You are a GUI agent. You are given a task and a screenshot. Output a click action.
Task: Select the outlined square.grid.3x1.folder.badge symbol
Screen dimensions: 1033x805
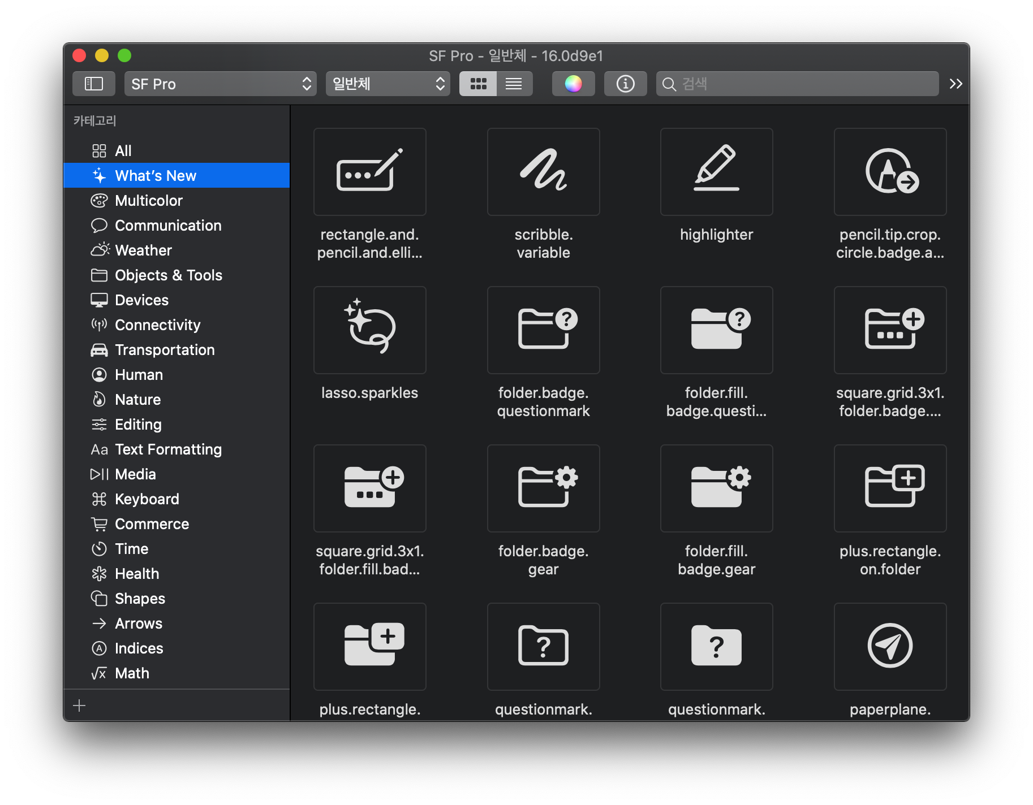(890, 330)
